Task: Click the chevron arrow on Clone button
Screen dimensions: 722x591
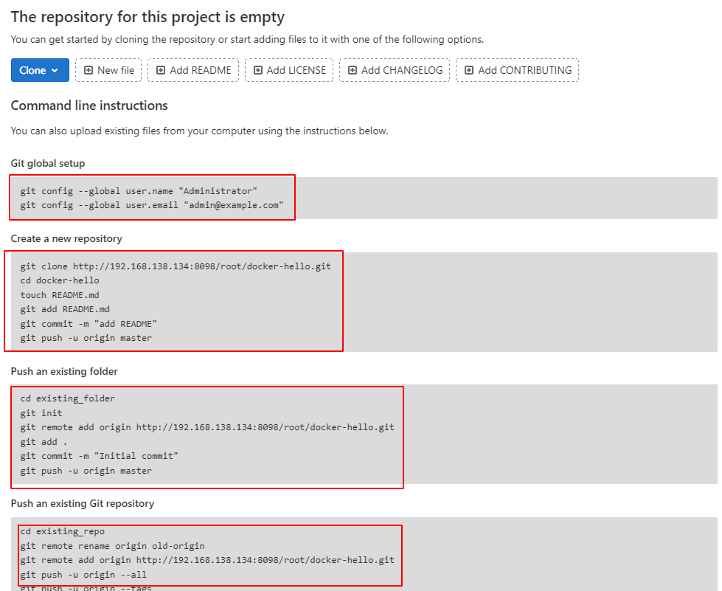Action: tap(55, 71)
